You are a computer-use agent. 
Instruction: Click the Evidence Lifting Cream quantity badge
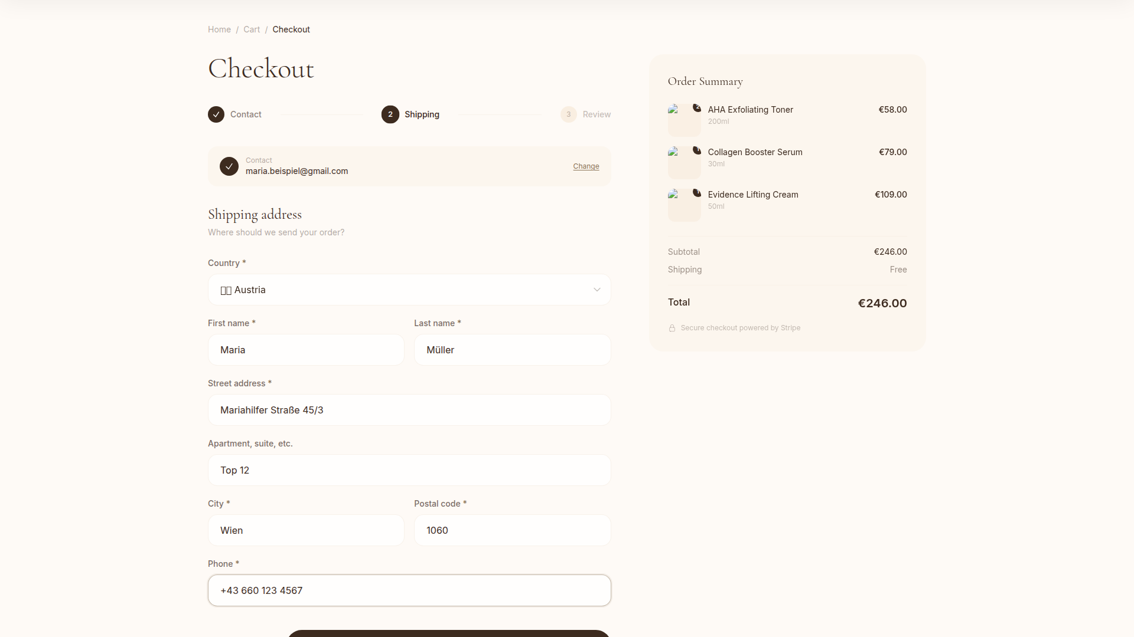click(x=697, y=193)
